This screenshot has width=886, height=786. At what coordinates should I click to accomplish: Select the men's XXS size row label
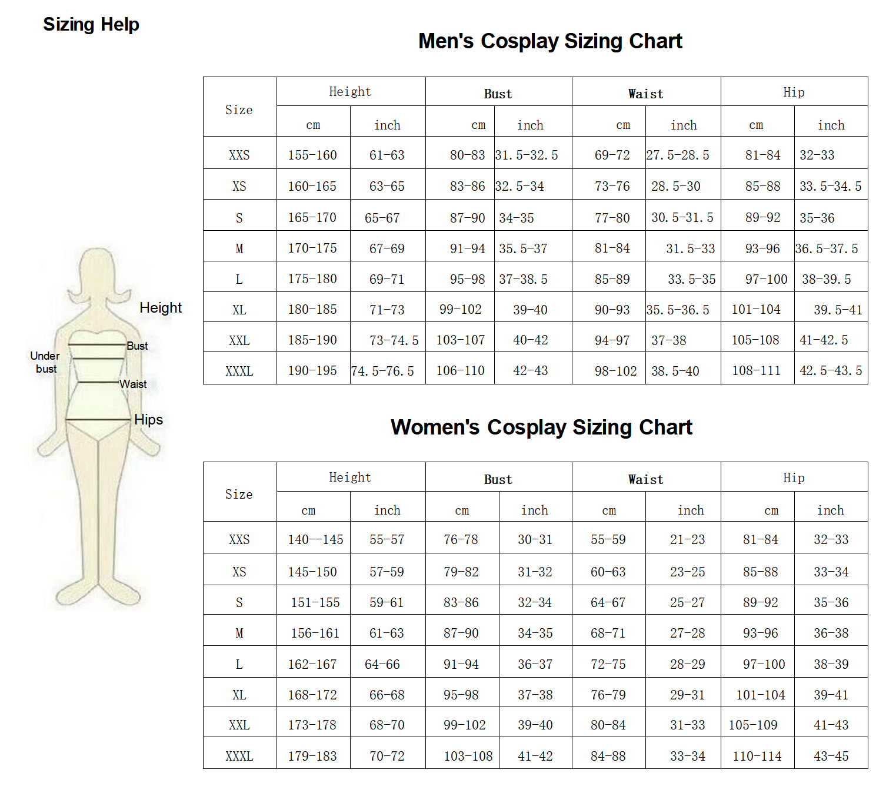[x=239, y=155]
